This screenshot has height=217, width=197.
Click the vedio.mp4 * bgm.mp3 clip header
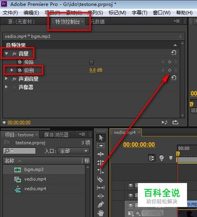[x=94, y=36]
